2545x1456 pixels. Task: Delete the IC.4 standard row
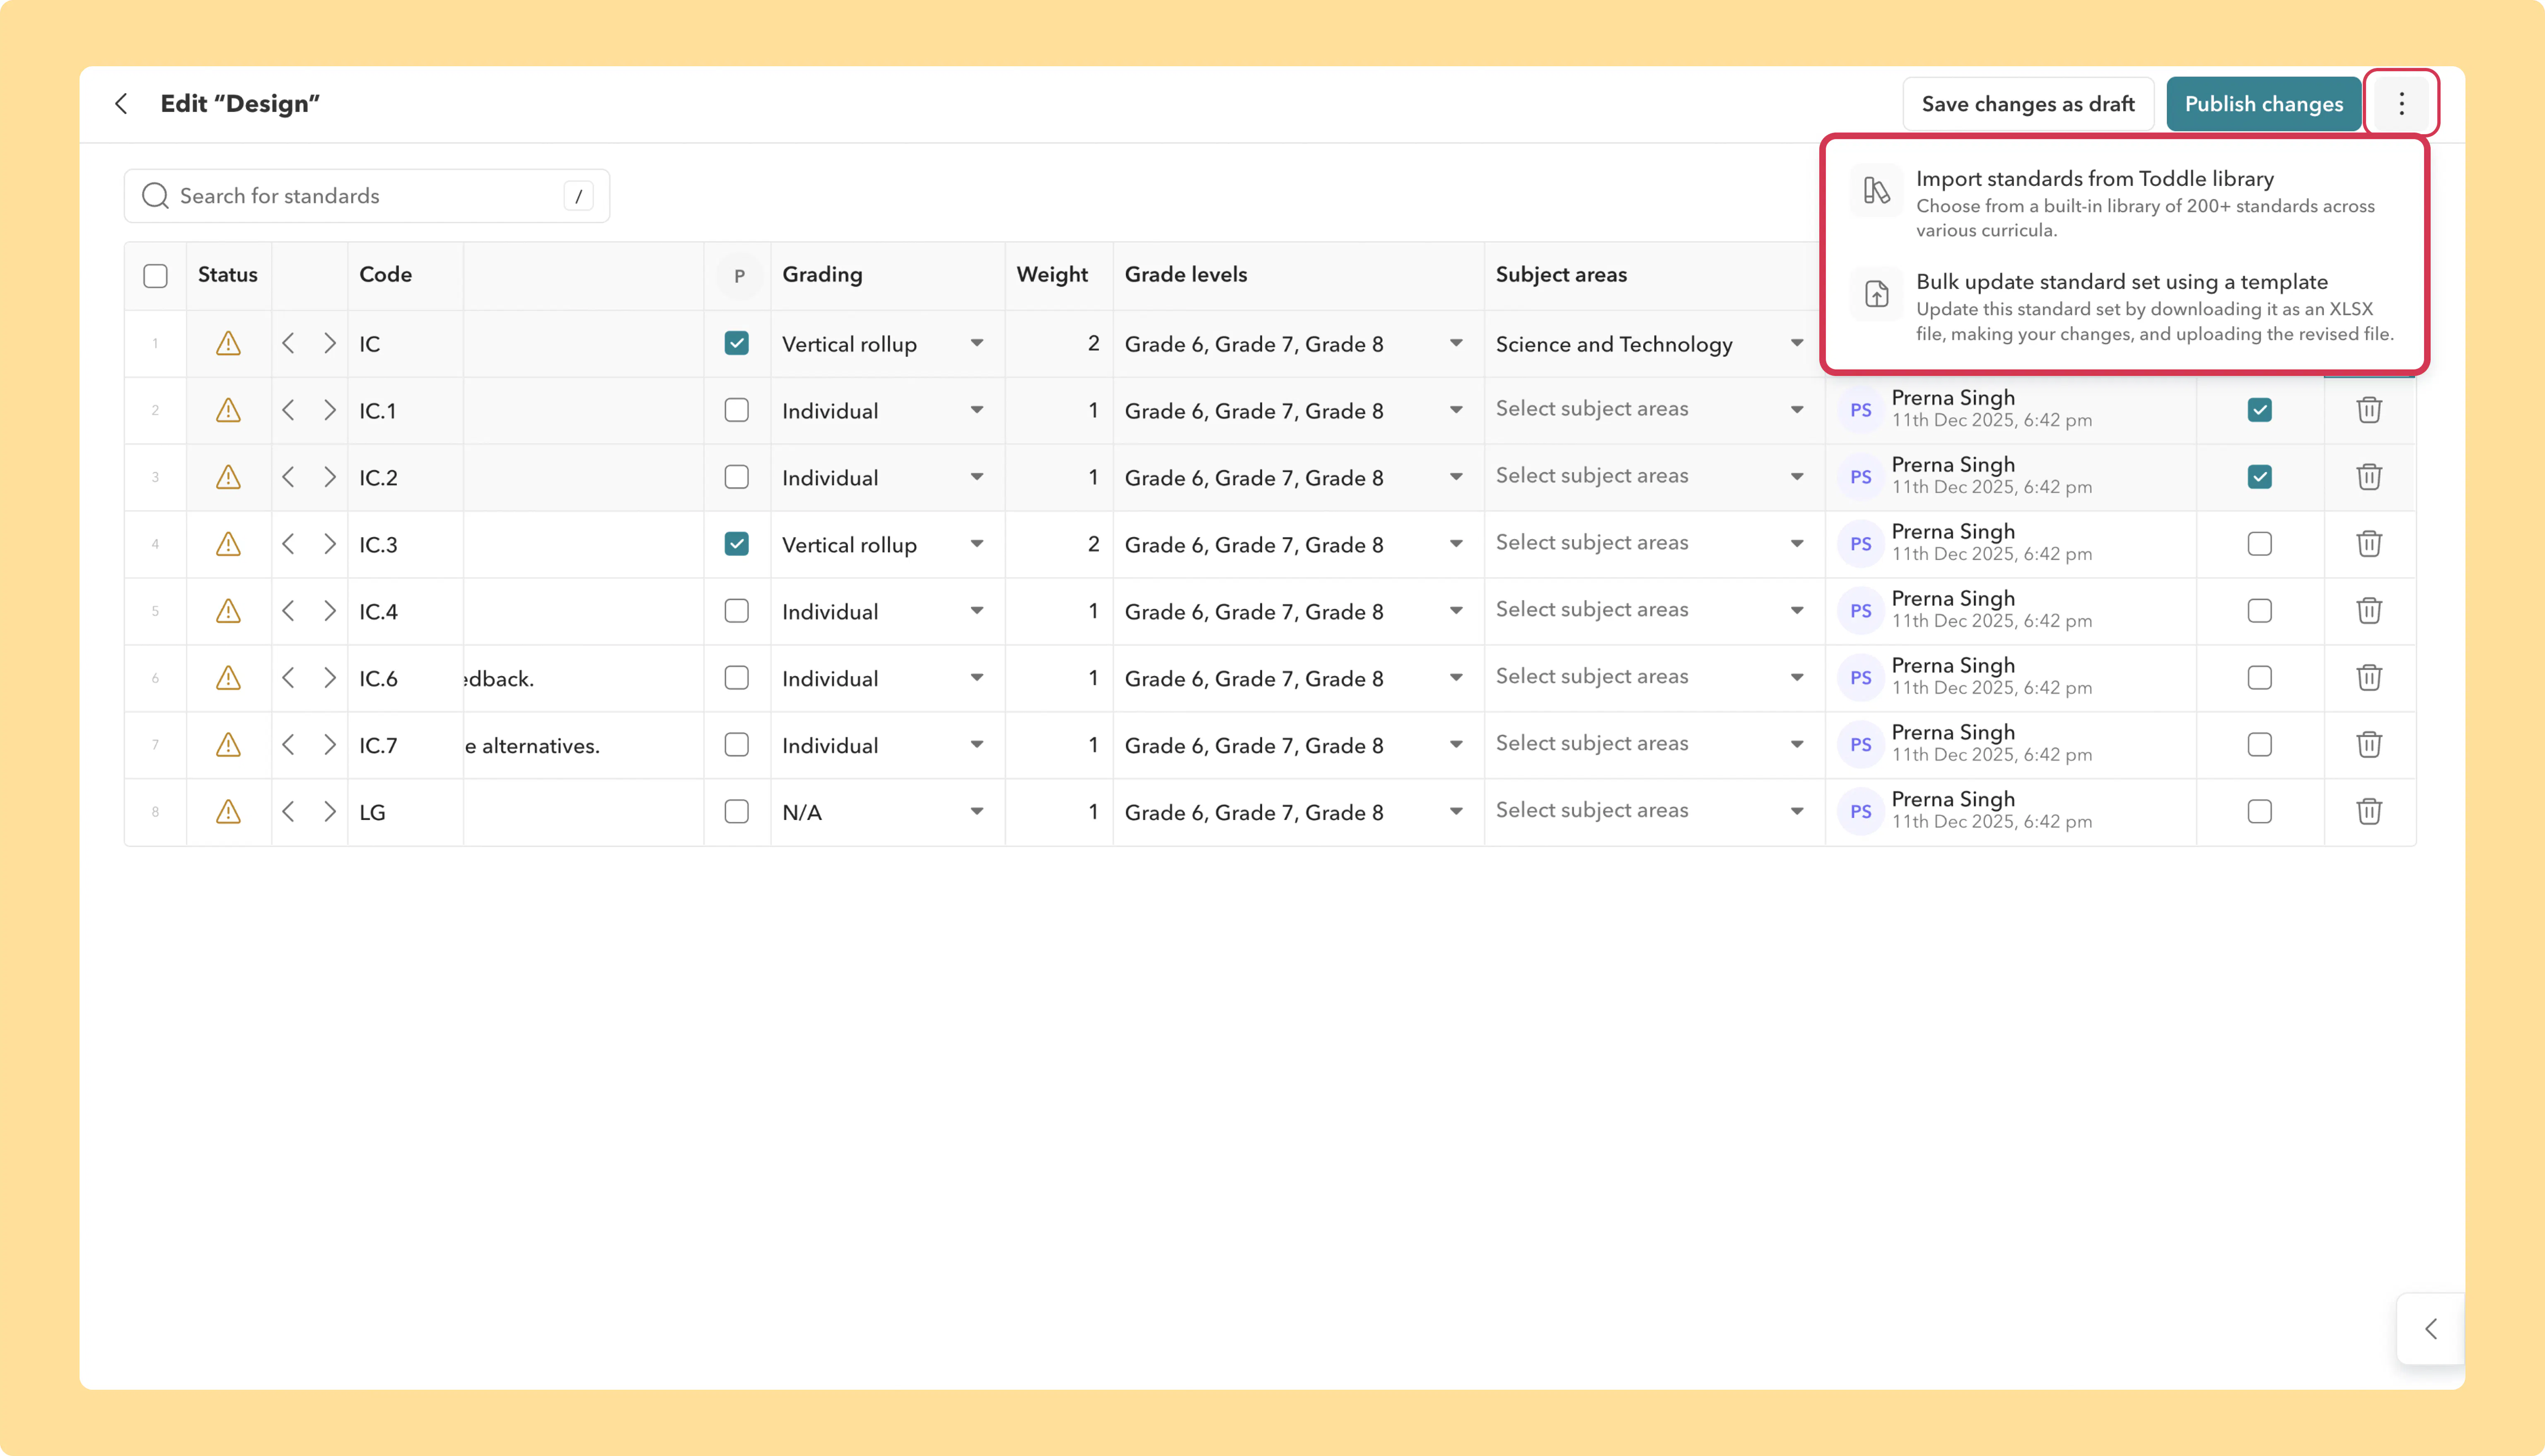[2369, 611]
